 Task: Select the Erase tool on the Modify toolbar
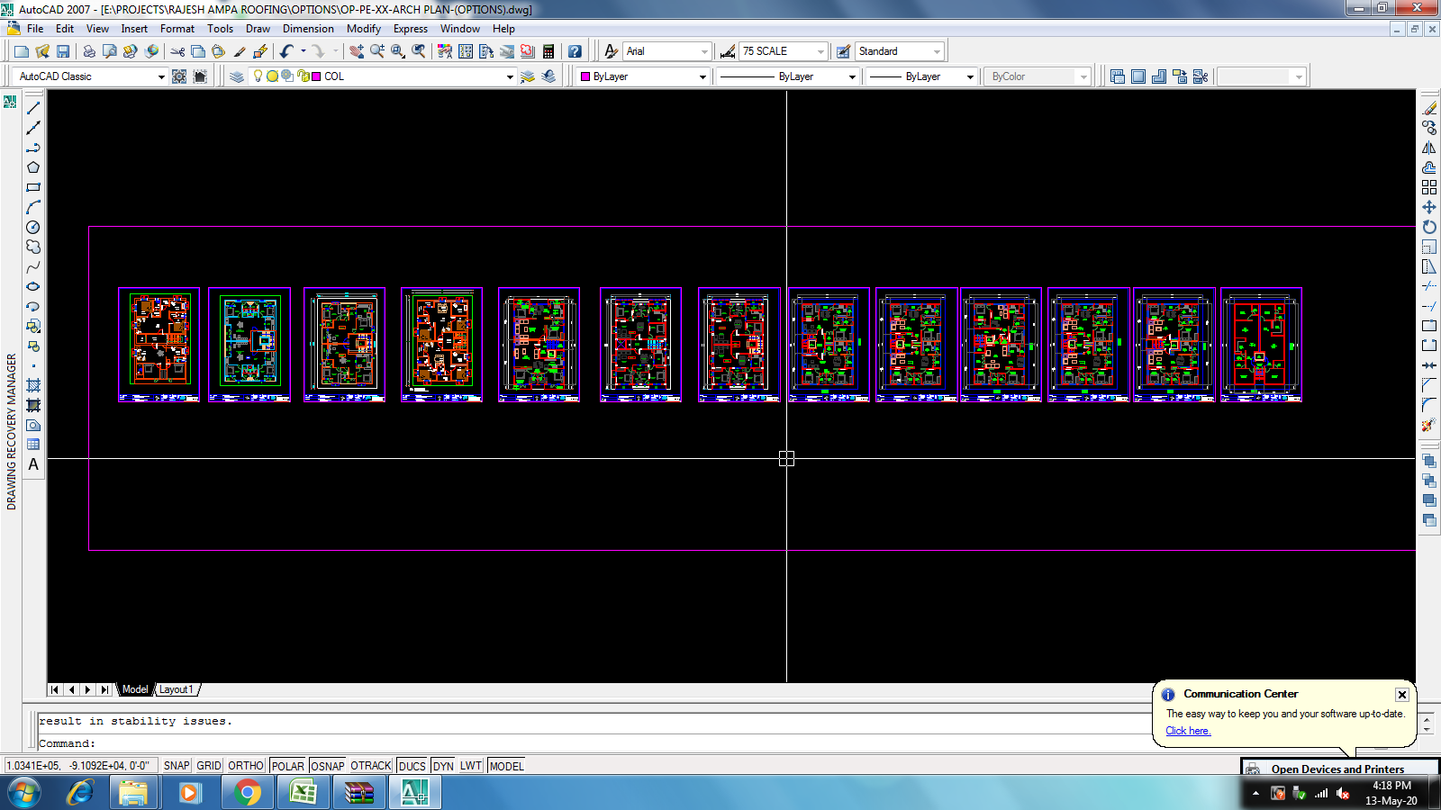(x=1428, y=106)
